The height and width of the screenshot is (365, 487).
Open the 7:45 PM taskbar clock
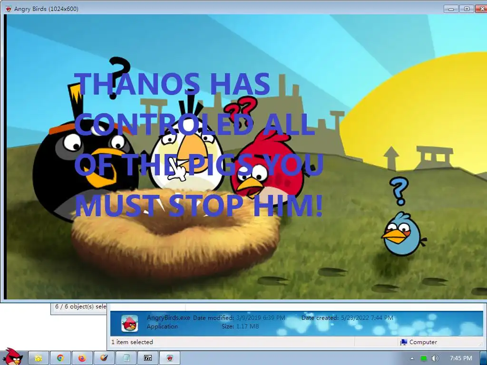click(461, 358)
